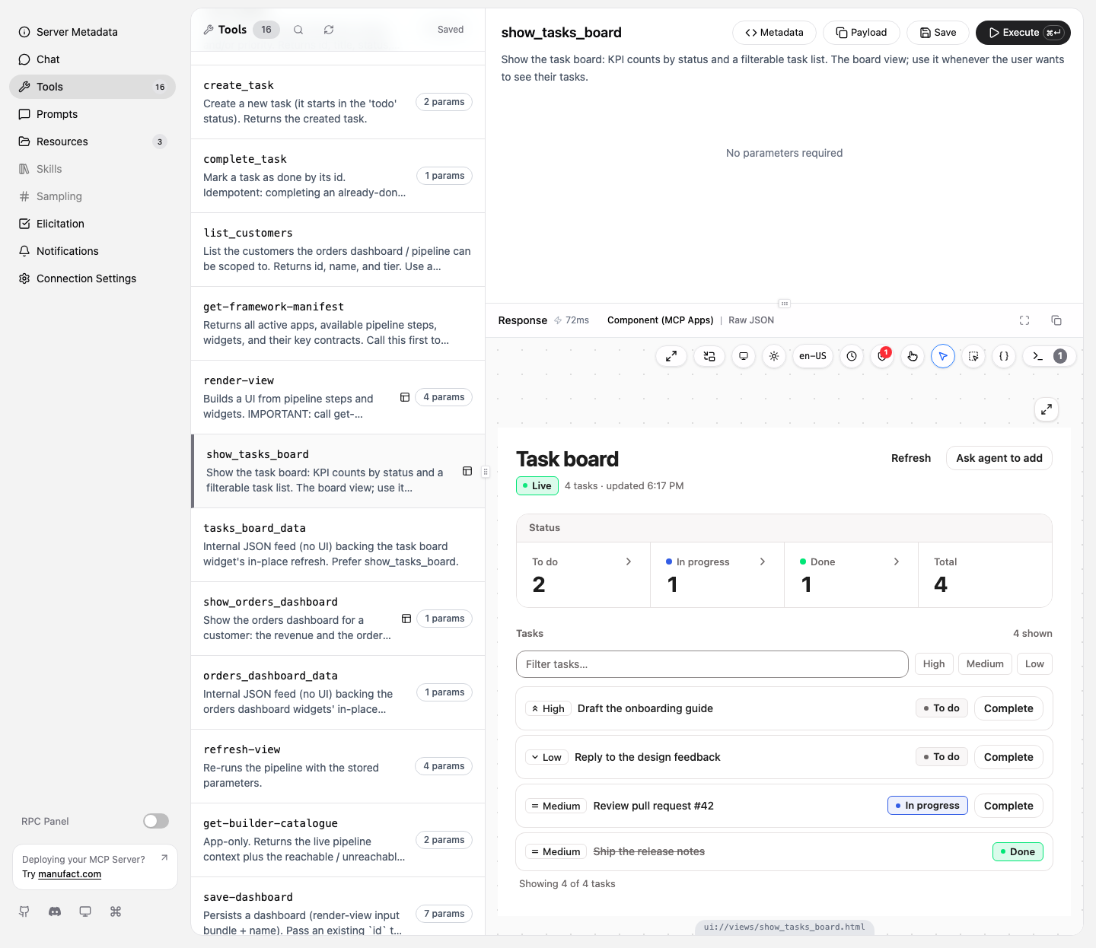Expand the Done status card chevron
The image size is (1096, 948).
pyautogui.click(x=896, y=561)
